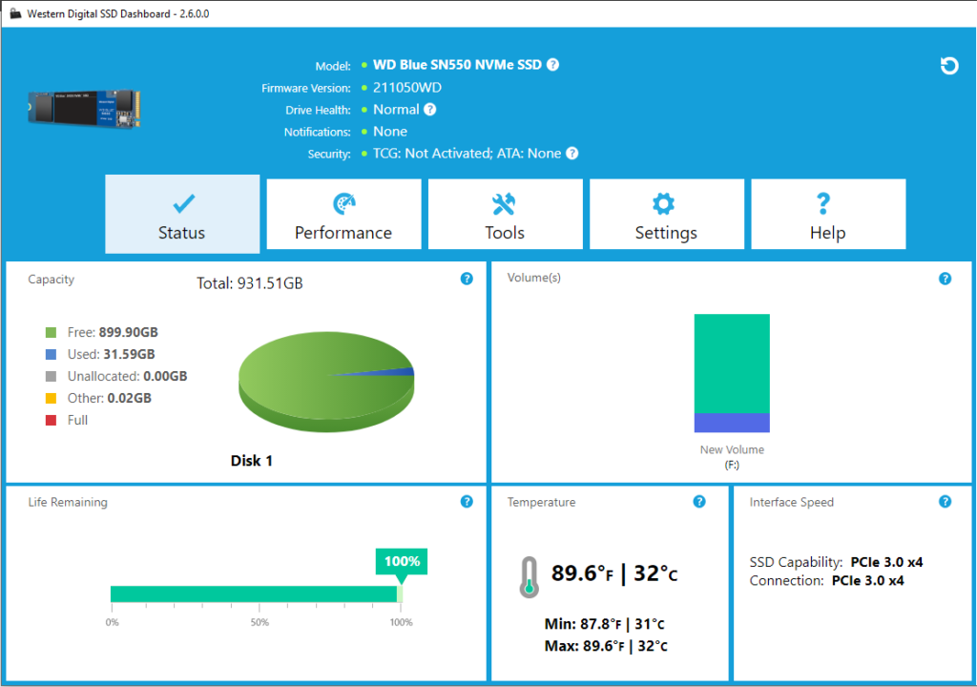Click the Other: 0.02GB value
Screen dimensions: 977x687
point(110,398)
